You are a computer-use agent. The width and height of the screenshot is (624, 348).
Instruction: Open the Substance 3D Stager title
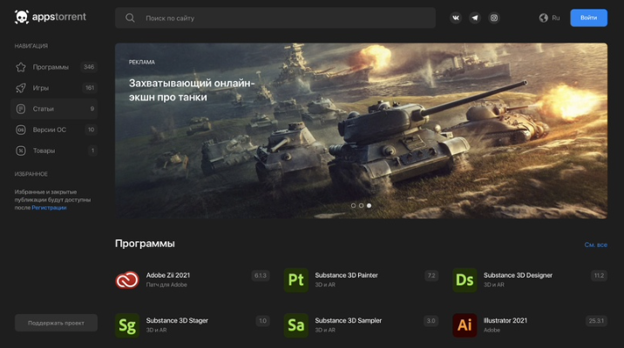177,320
